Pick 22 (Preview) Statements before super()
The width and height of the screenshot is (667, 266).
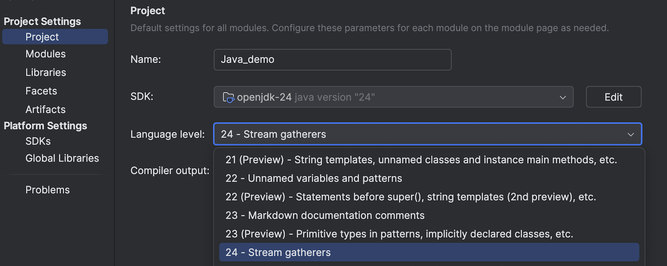pos(410,197)
